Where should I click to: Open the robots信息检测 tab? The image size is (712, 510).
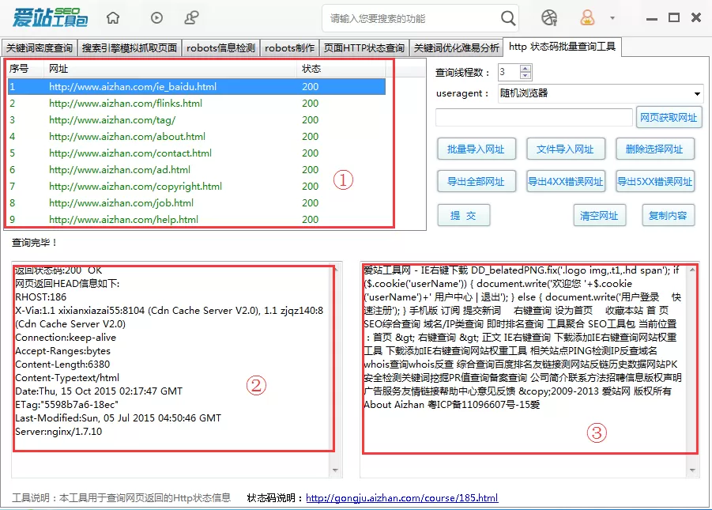220,47
